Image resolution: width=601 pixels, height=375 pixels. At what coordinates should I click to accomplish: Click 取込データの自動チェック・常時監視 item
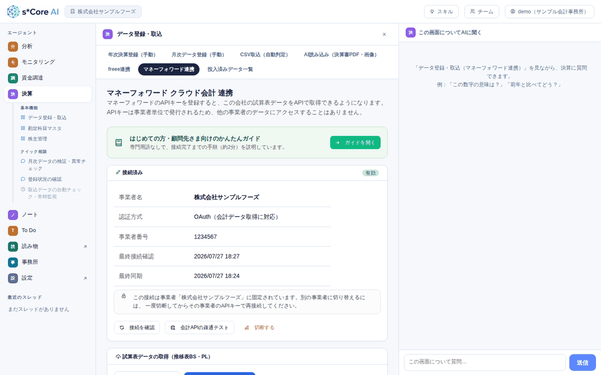pos(53,193)
